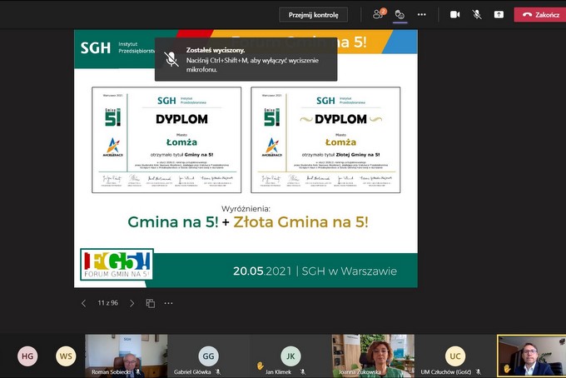Screen dimensions: 566x378
Task: Select Joanna Żukowska video tile
Action: click(373, 356)
